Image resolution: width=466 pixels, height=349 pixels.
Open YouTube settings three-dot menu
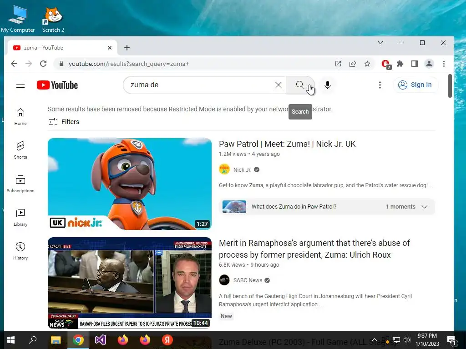click(380, 85)
